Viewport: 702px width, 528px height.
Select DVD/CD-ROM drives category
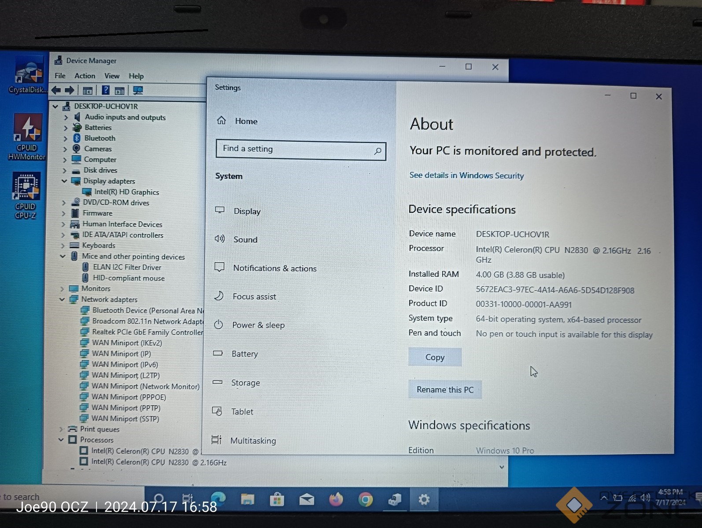116,202
